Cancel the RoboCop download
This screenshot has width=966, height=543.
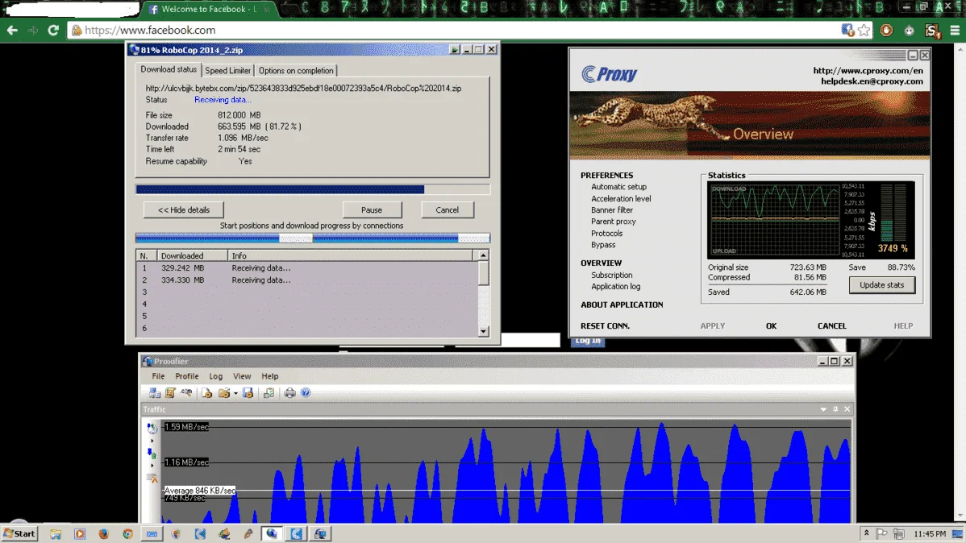448,210
